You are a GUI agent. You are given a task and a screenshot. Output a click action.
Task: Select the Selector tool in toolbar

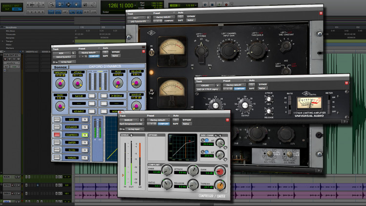click(x=68, y=4)
